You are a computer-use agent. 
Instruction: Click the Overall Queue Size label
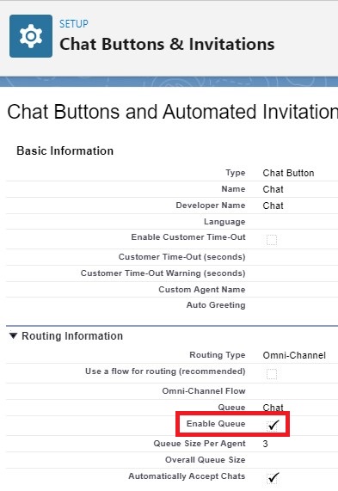[206, 460]
